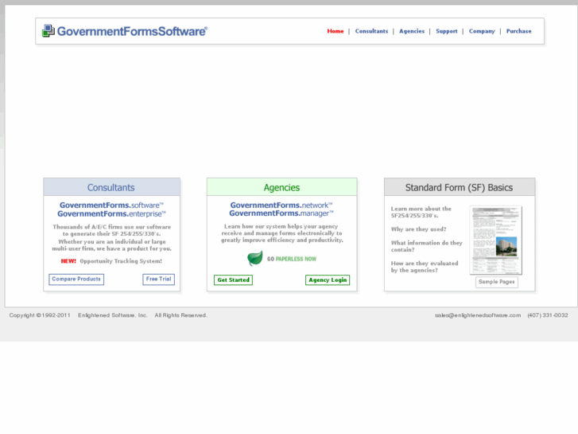Click the Standard Form (SF) Basics heading
This screenshot has width=578, height=434.
click(459, 188)
